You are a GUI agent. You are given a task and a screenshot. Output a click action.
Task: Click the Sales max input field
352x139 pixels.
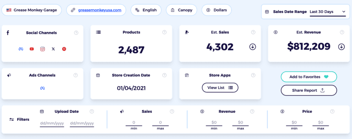(x=160, y=123)
